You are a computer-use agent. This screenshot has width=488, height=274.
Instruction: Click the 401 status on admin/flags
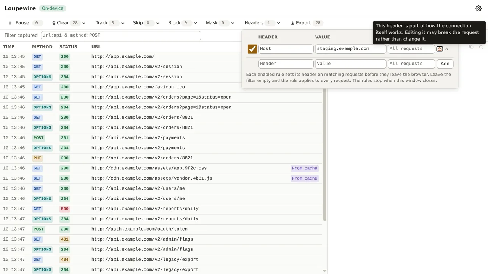coord(65,239)
